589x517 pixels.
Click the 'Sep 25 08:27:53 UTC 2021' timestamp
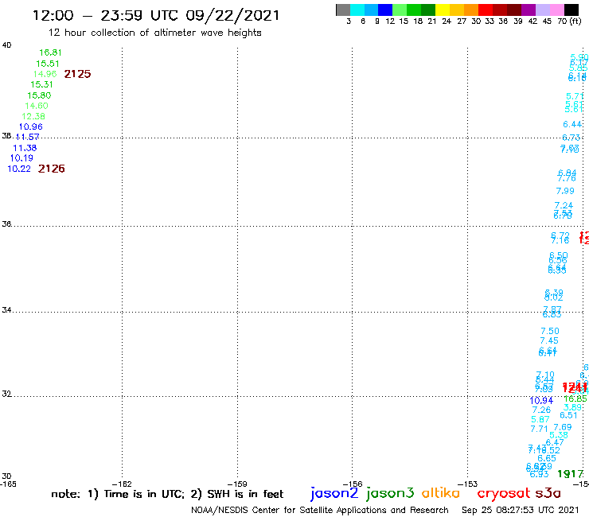[x=521, y=511]
